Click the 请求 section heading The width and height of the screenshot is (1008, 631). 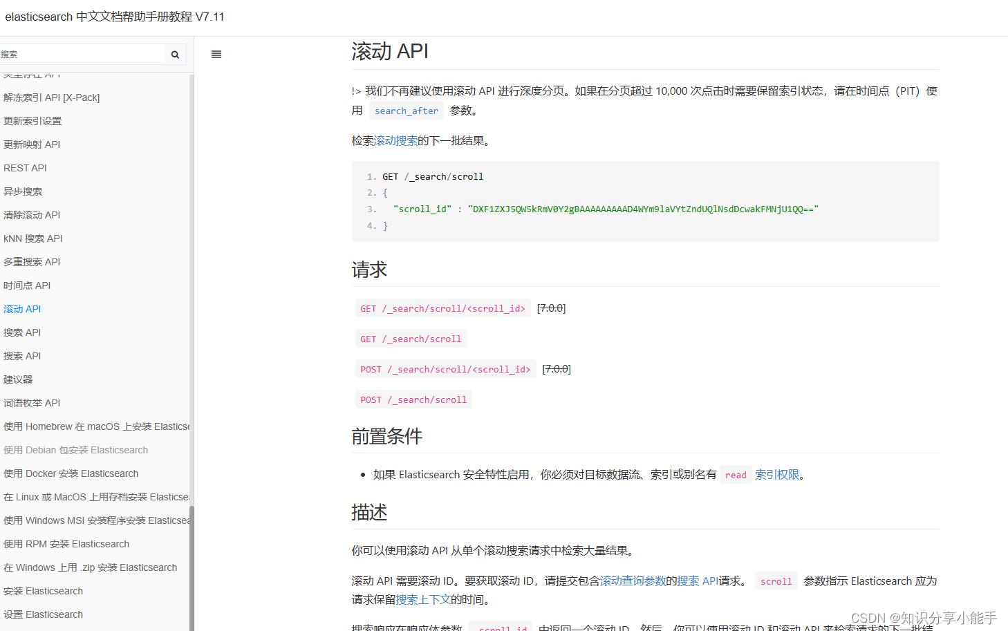point(369,270)
